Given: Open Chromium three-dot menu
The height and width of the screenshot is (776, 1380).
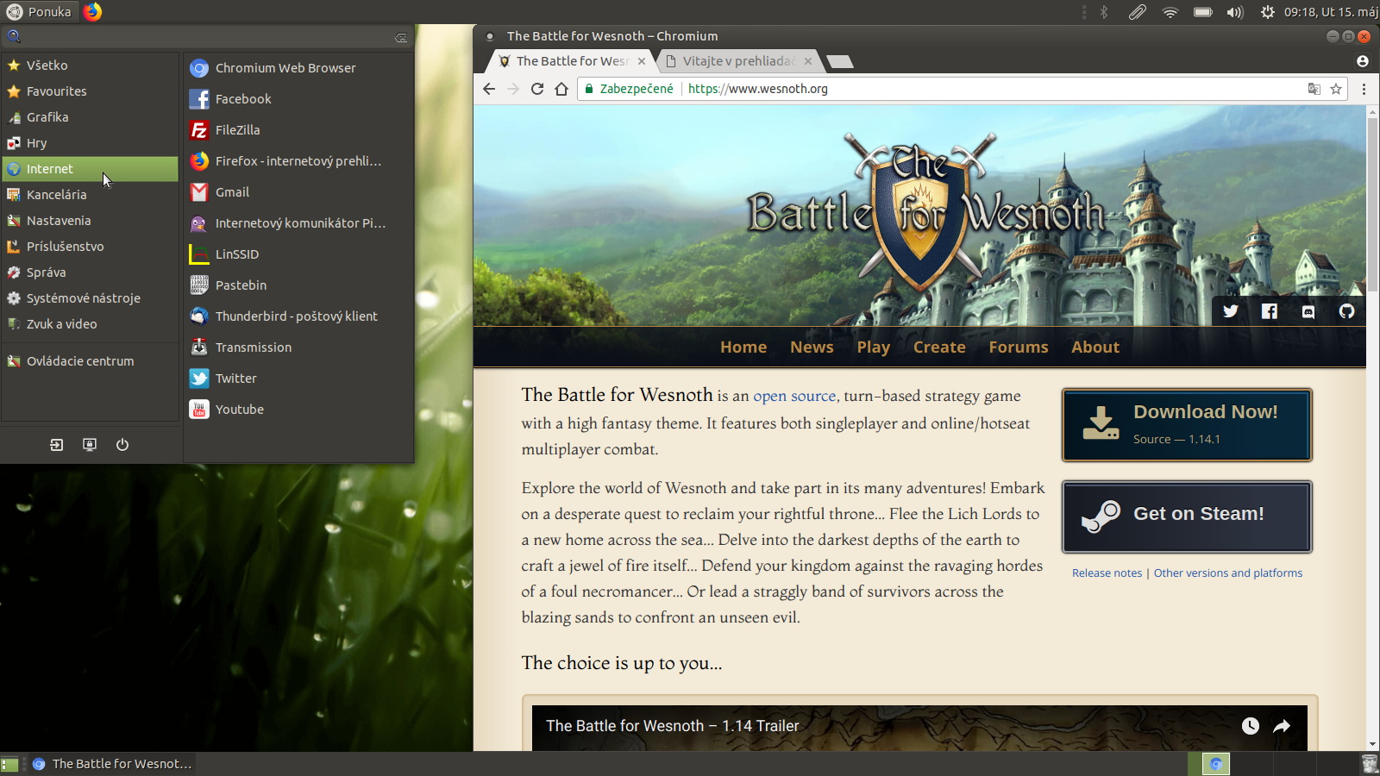Looking at the screenshot, I should (1364, 89).
